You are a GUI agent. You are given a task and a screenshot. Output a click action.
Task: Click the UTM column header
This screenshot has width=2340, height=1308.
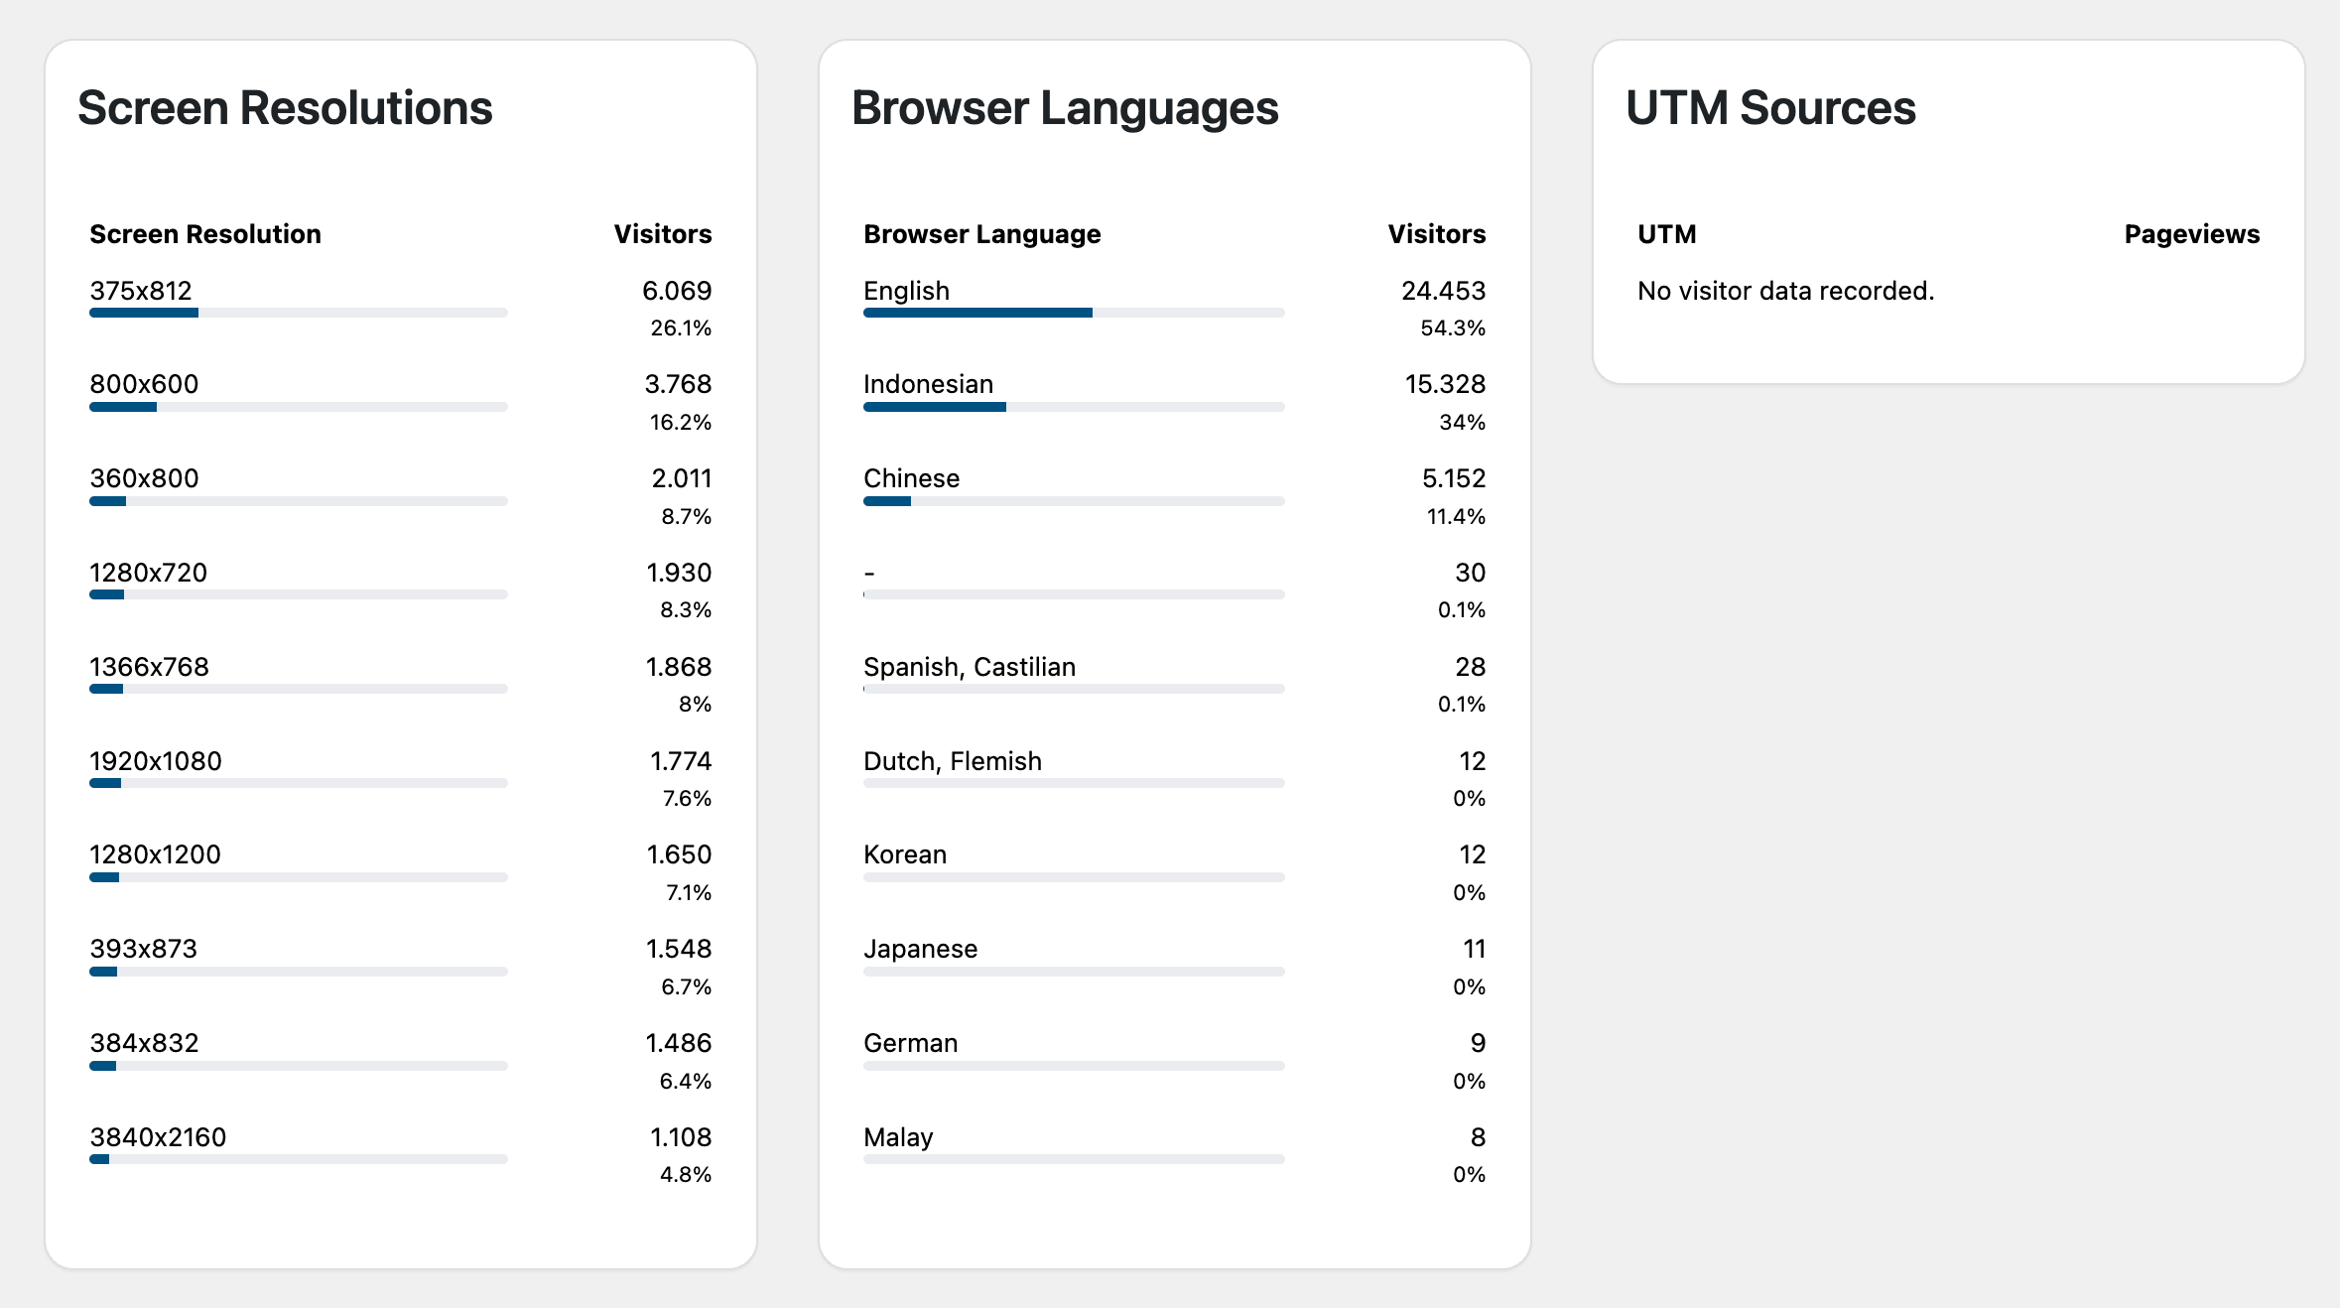pyautogui.click(x=1666, y=234)
